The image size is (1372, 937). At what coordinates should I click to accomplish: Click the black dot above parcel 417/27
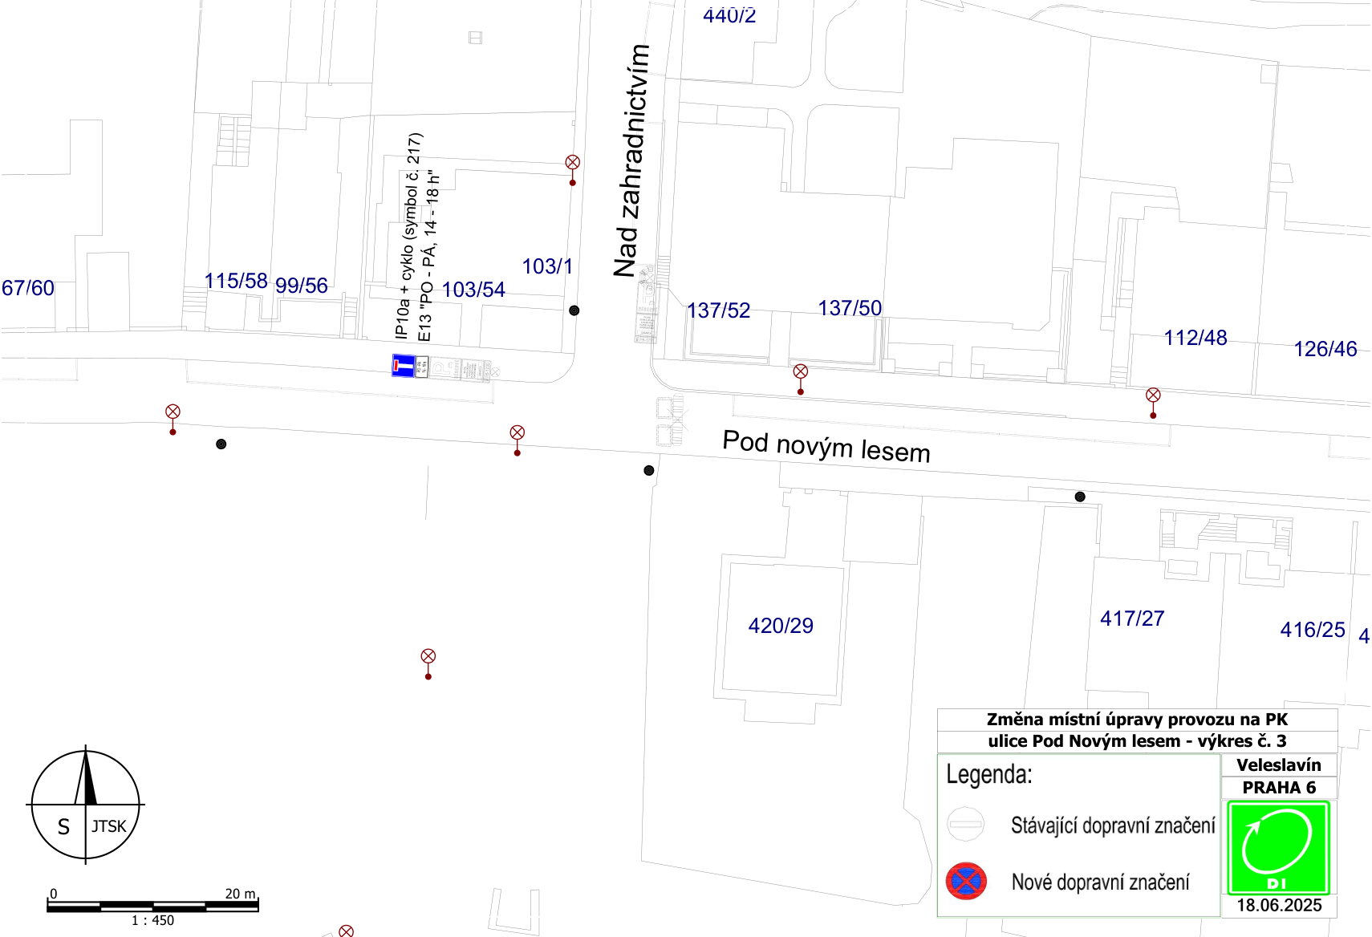coord(1080,497)
